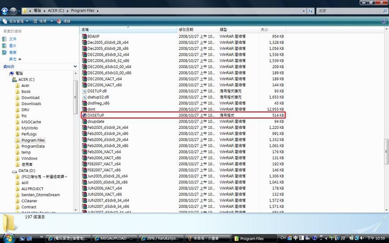Screen dimensions: 389x243
Task: Expand quick launch overflow chevron
Action: (x=41, y=237)
